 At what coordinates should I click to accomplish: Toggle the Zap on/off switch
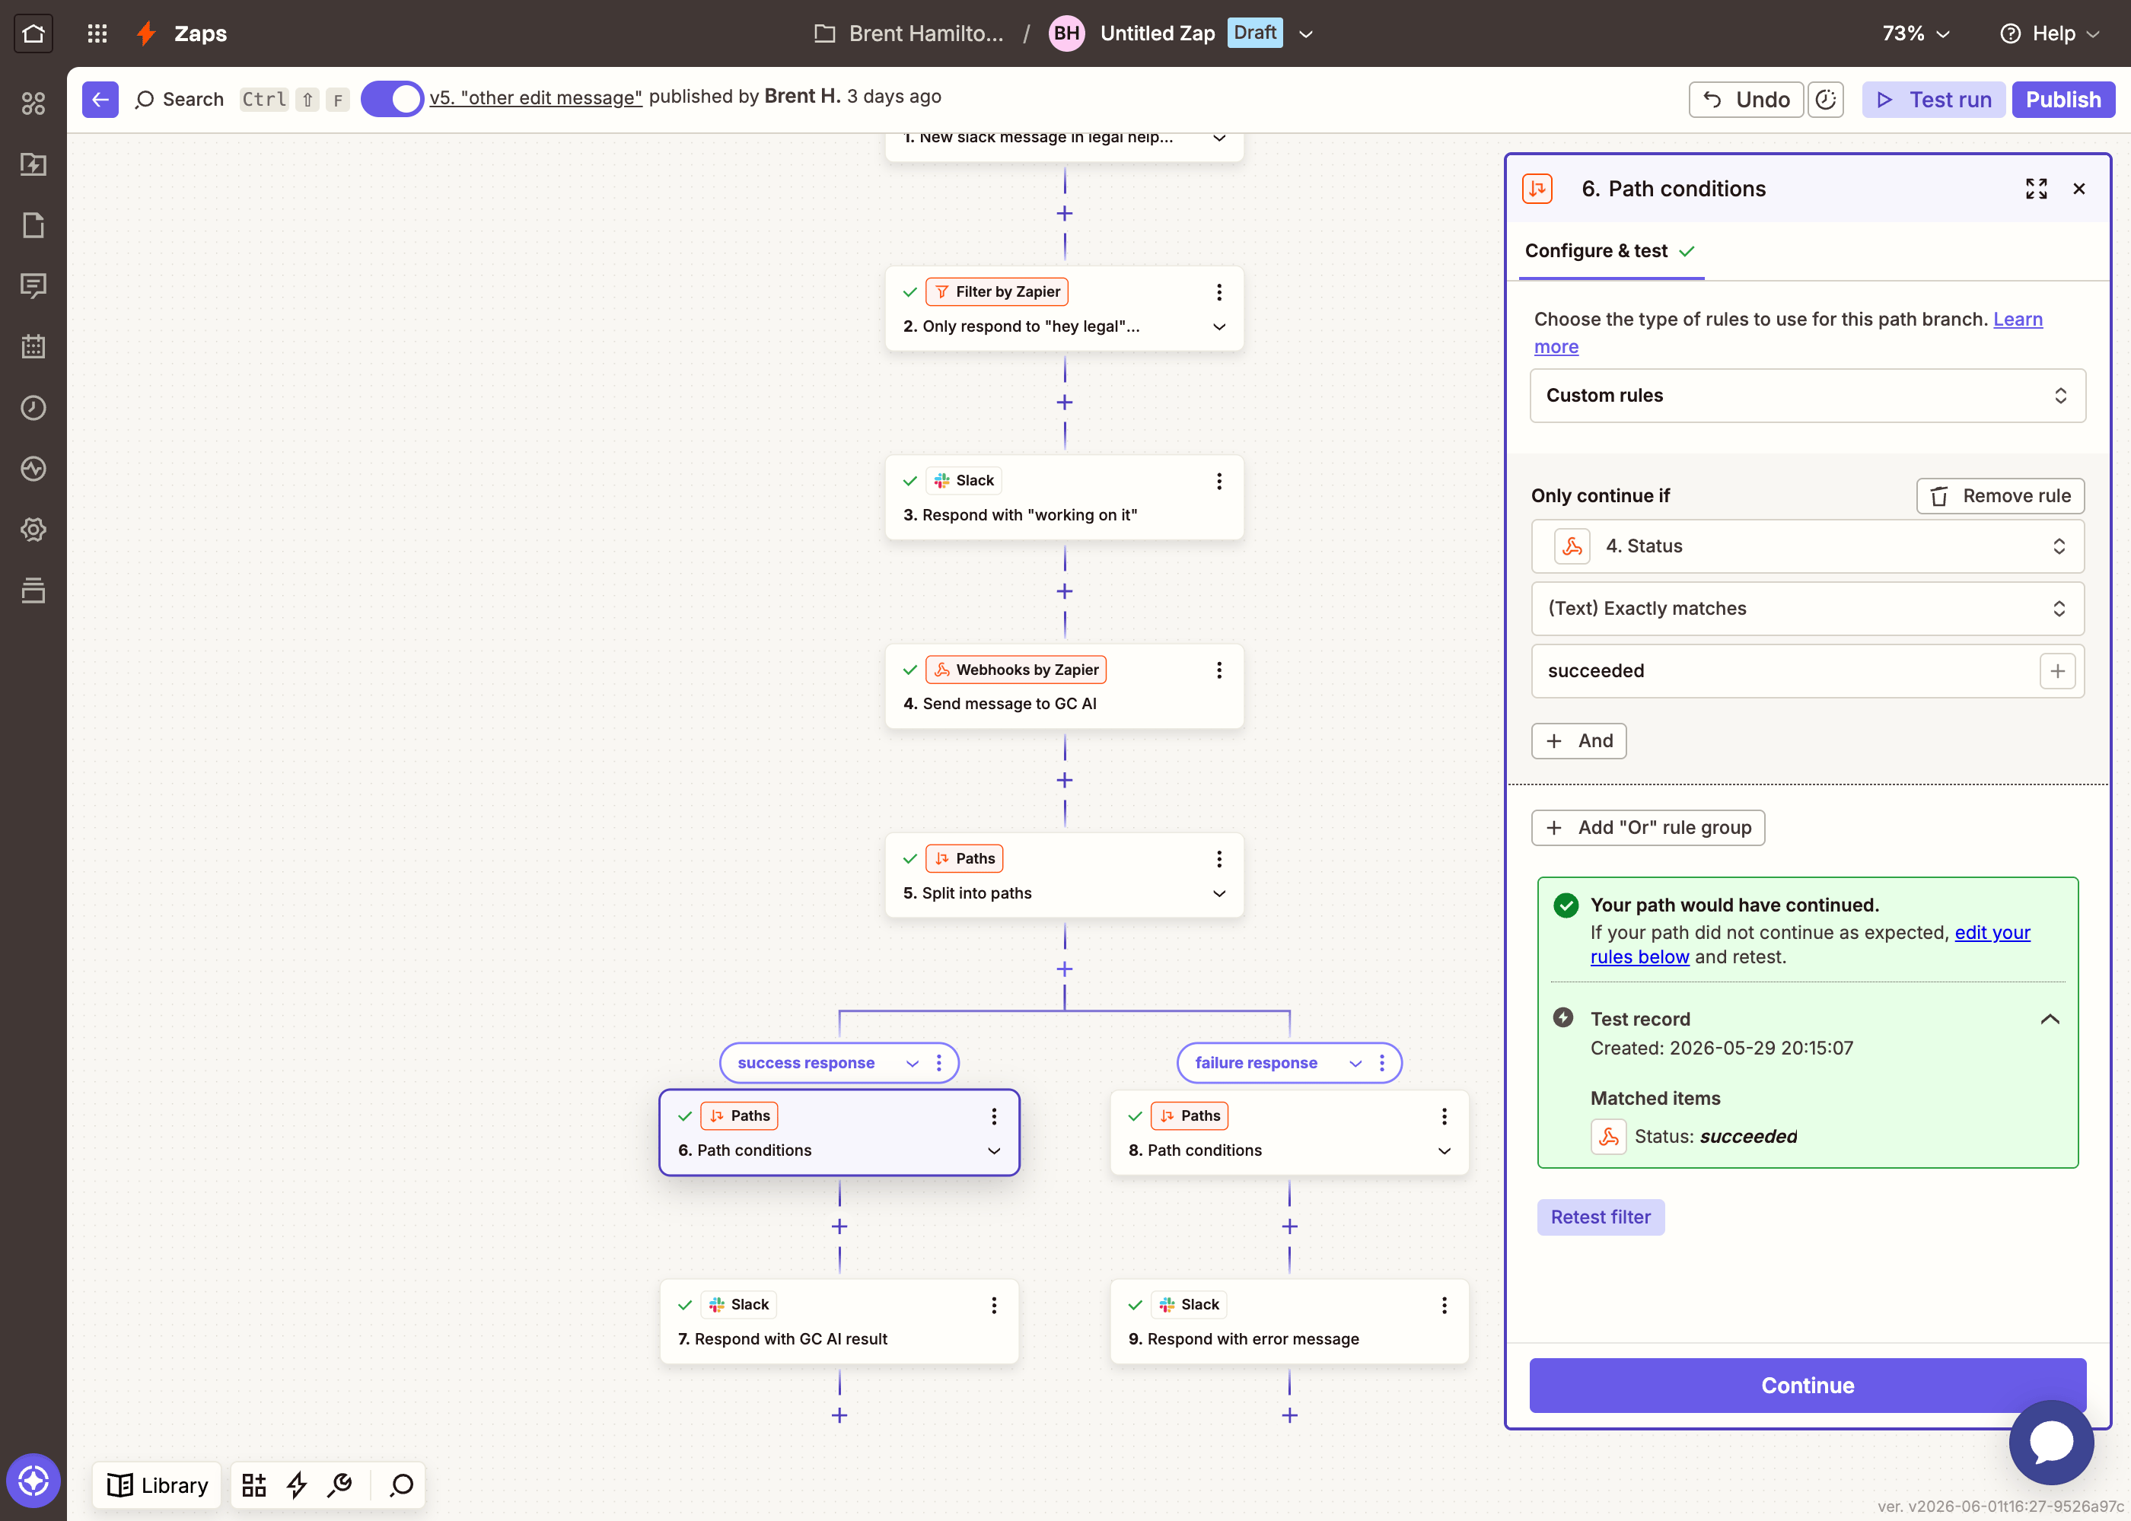tap(393, 99)
